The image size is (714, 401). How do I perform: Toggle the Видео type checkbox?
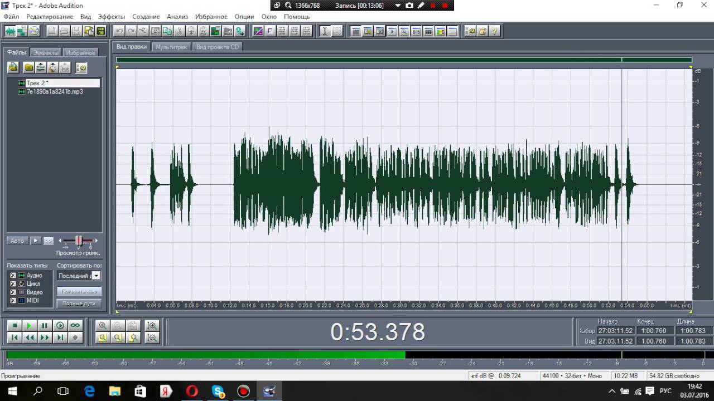[x=13, y=292]
